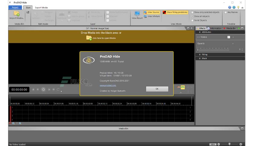The height and width of the screenshot is (146, 253).
Task: Collapse the Attributes section
Action: (x=200, y=32)
